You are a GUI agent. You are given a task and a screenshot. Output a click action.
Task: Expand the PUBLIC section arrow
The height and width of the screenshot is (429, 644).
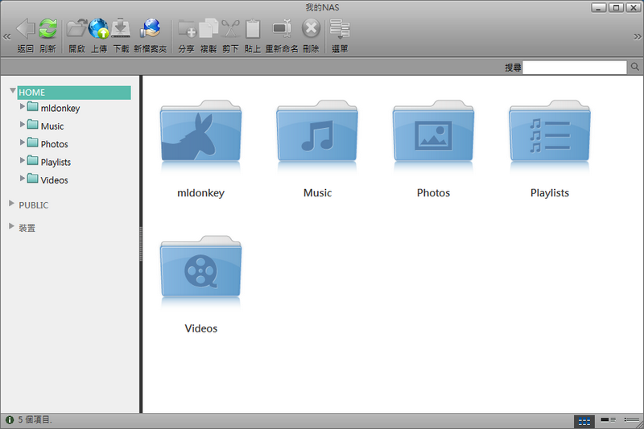click(11, 204)
